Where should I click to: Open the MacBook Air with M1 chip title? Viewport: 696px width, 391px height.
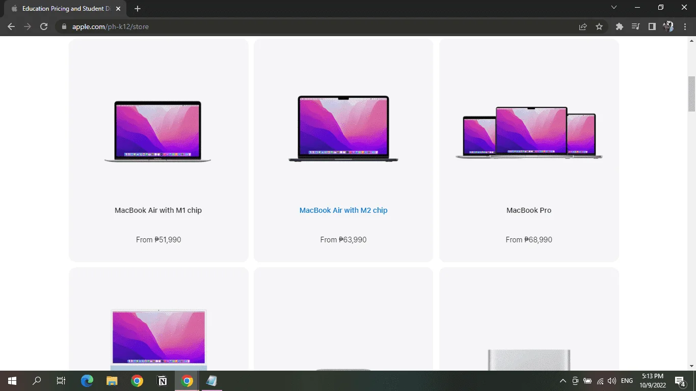pyautogui.click(x=158, y=210)
